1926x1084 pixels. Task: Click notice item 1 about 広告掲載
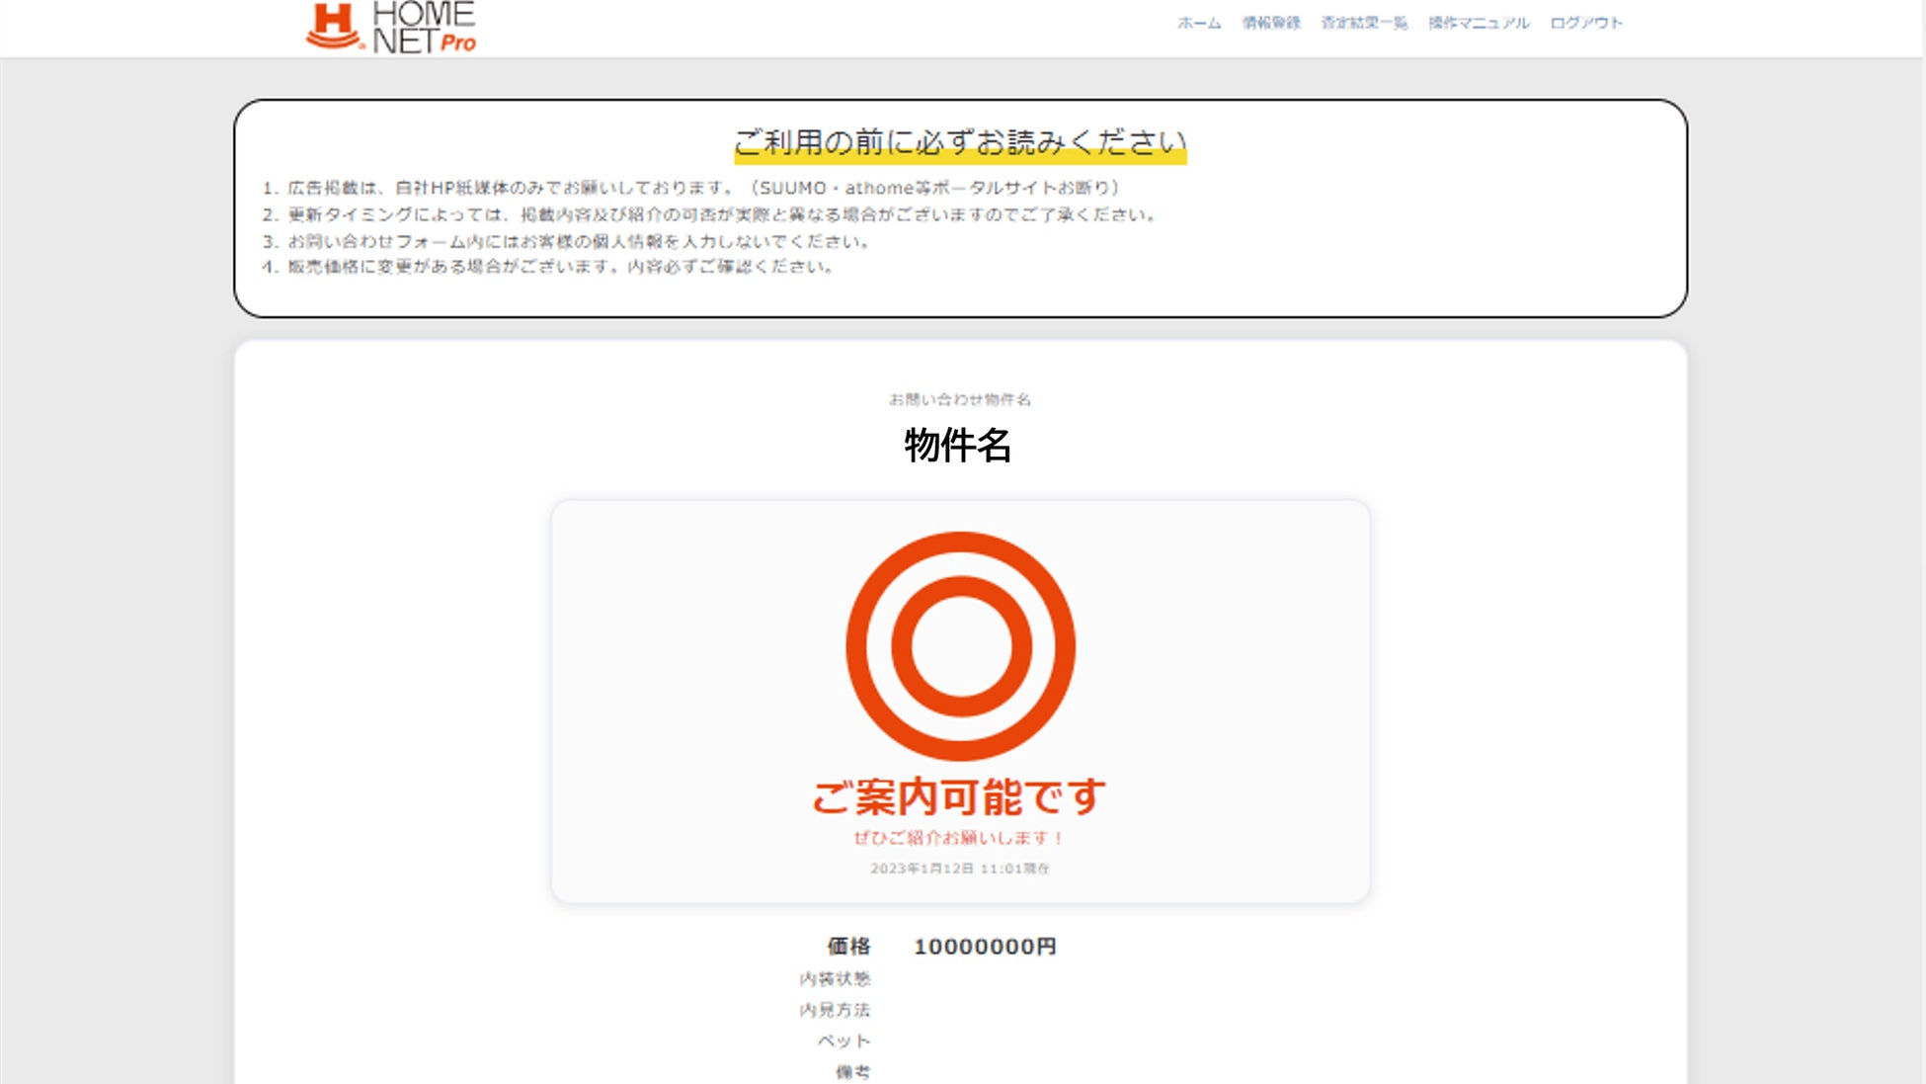691,188
